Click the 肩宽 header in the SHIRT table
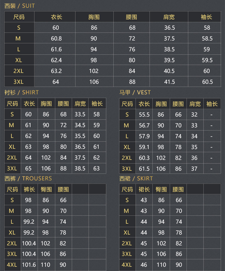Viewport: 225px width, 271px height. [x=80, y=104]
